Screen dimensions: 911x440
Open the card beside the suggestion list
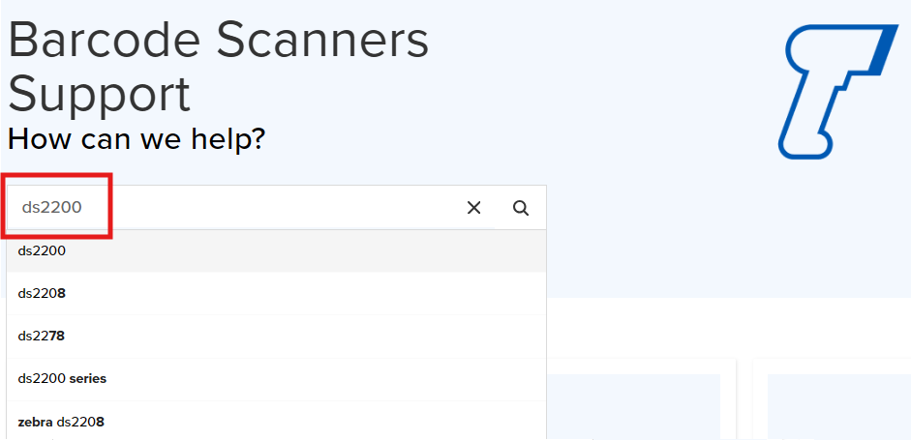[639, 406]
